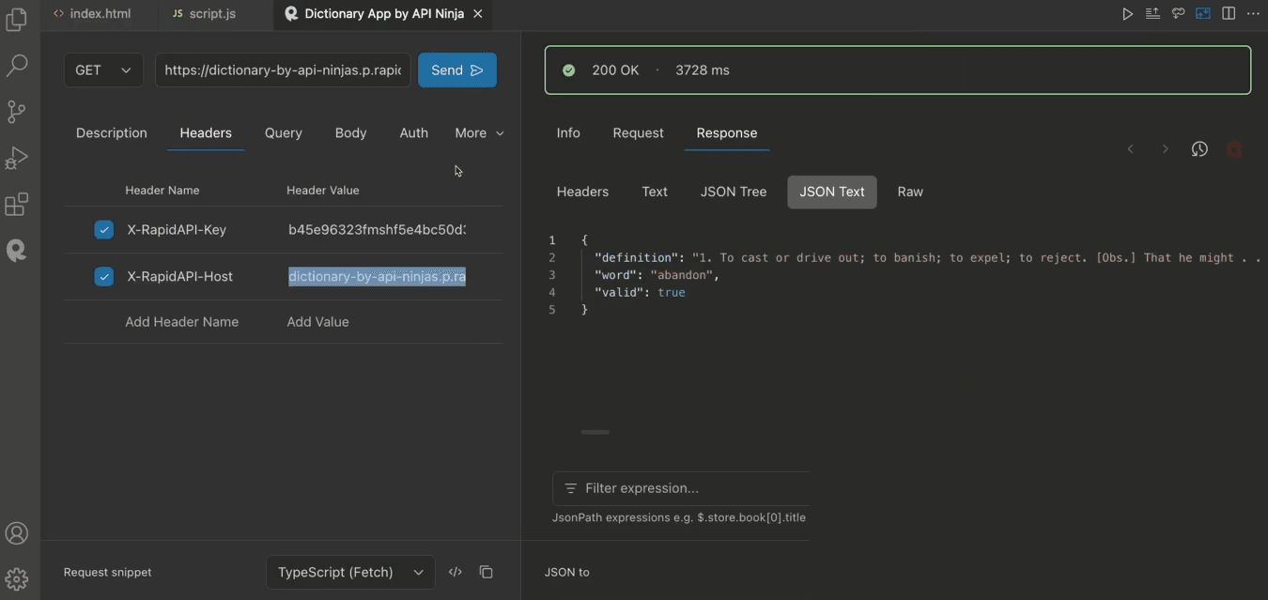Go to next response arrow
1268x600 pixels.
[x=1166, y=149]
